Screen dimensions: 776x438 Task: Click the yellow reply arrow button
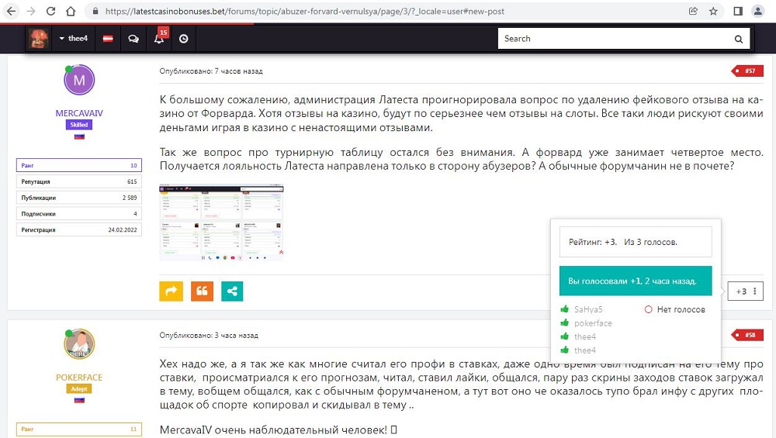coord(171,291)
